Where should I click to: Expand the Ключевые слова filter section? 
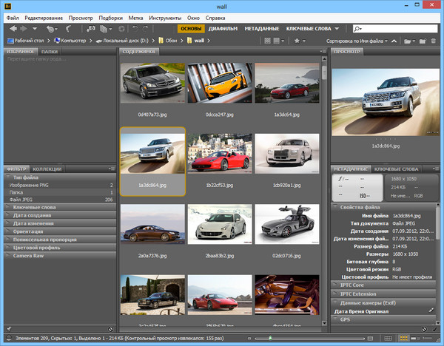click(33, 207)
